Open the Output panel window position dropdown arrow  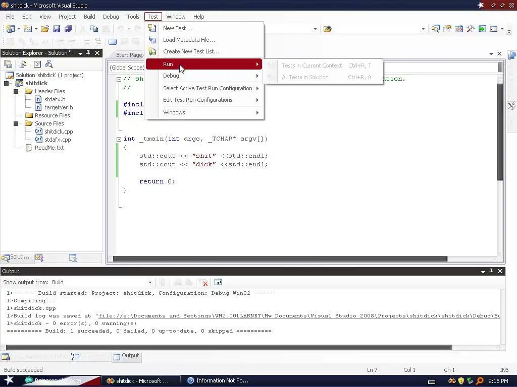click(x=483, y=272)
